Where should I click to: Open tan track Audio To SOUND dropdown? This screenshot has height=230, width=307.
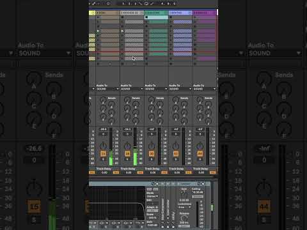(107, 89)
